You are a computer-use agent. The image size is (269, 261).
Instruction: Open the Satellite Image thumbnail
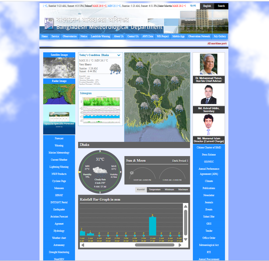(x=59, y=68)
